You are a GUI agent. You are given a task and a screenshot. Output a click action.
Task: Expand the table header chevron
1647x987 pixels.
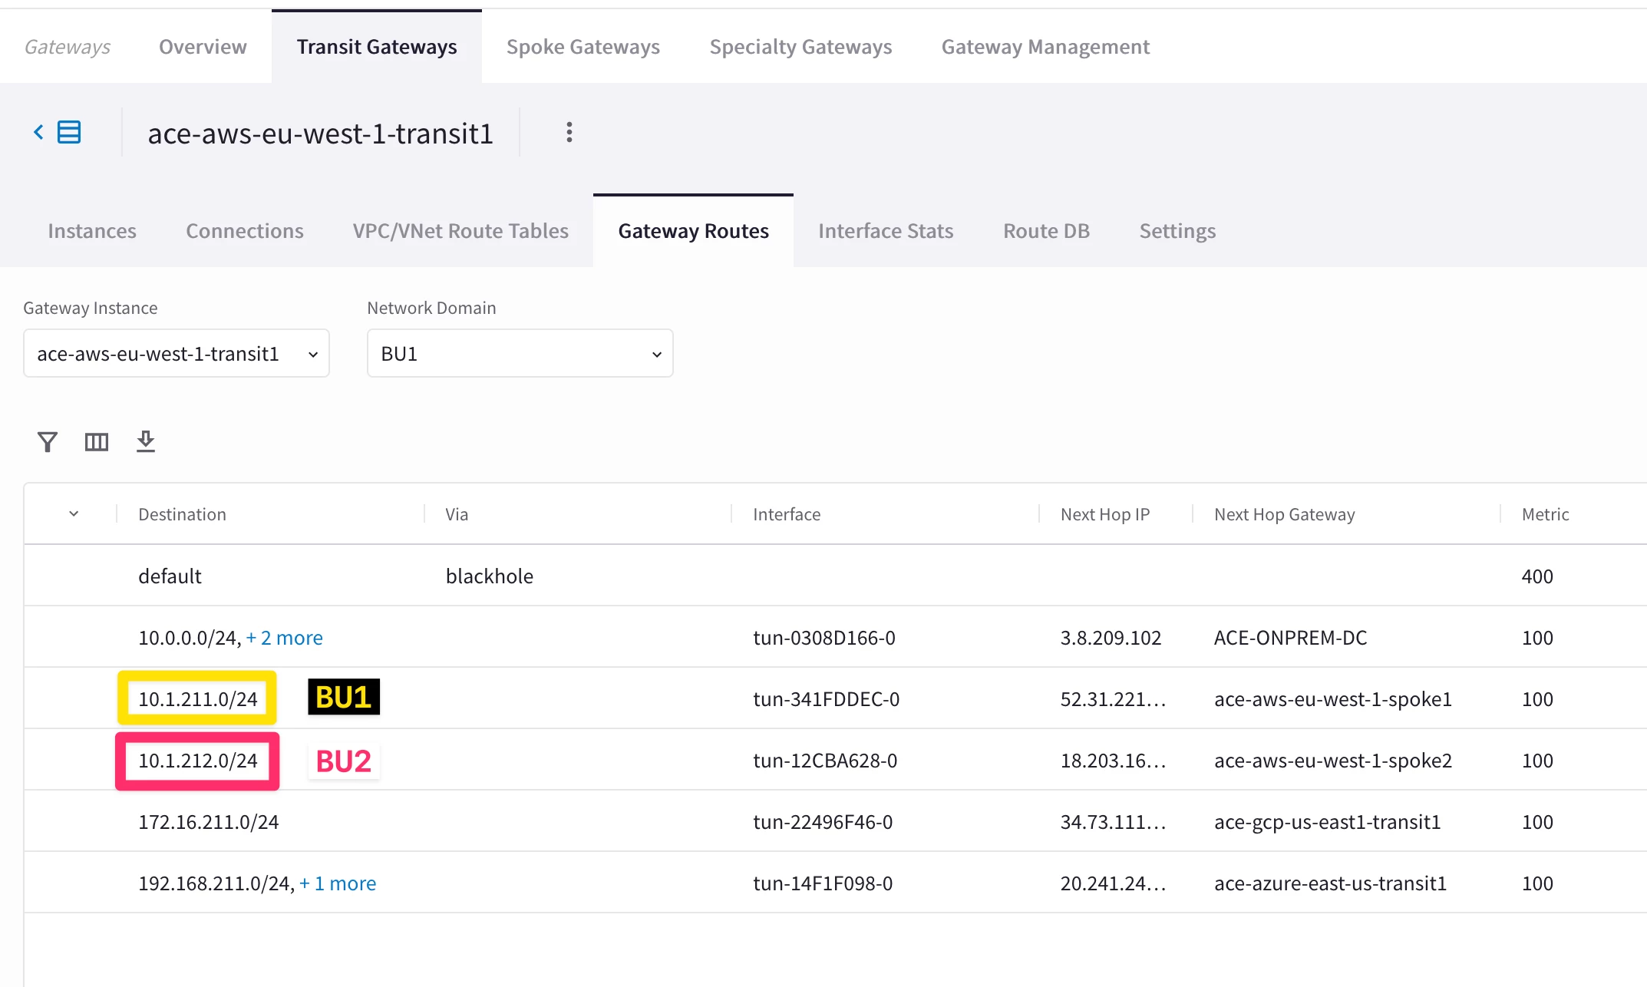click(74, 514)
